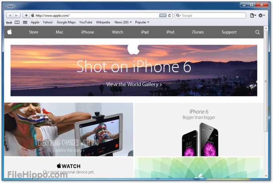
Task: Open the iPad nav item
Action: tap(145, 32)
